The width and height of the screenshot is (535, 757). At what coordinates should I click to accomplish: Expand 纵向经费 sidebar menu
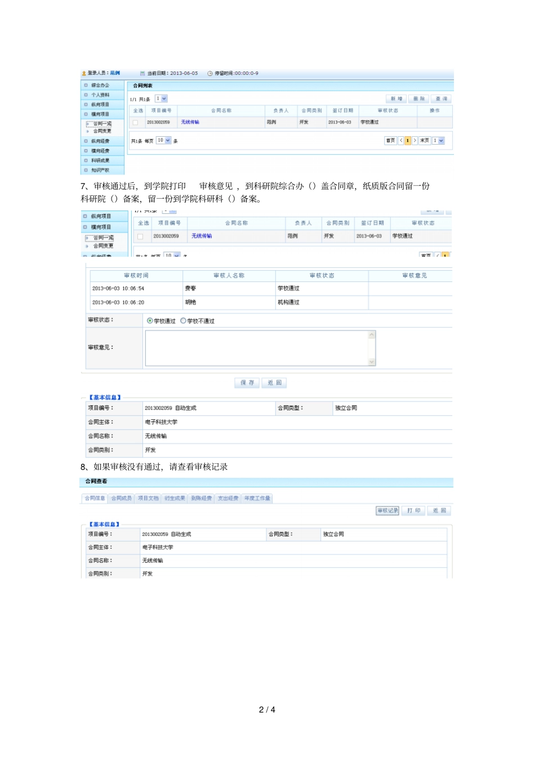pos(100,141)
